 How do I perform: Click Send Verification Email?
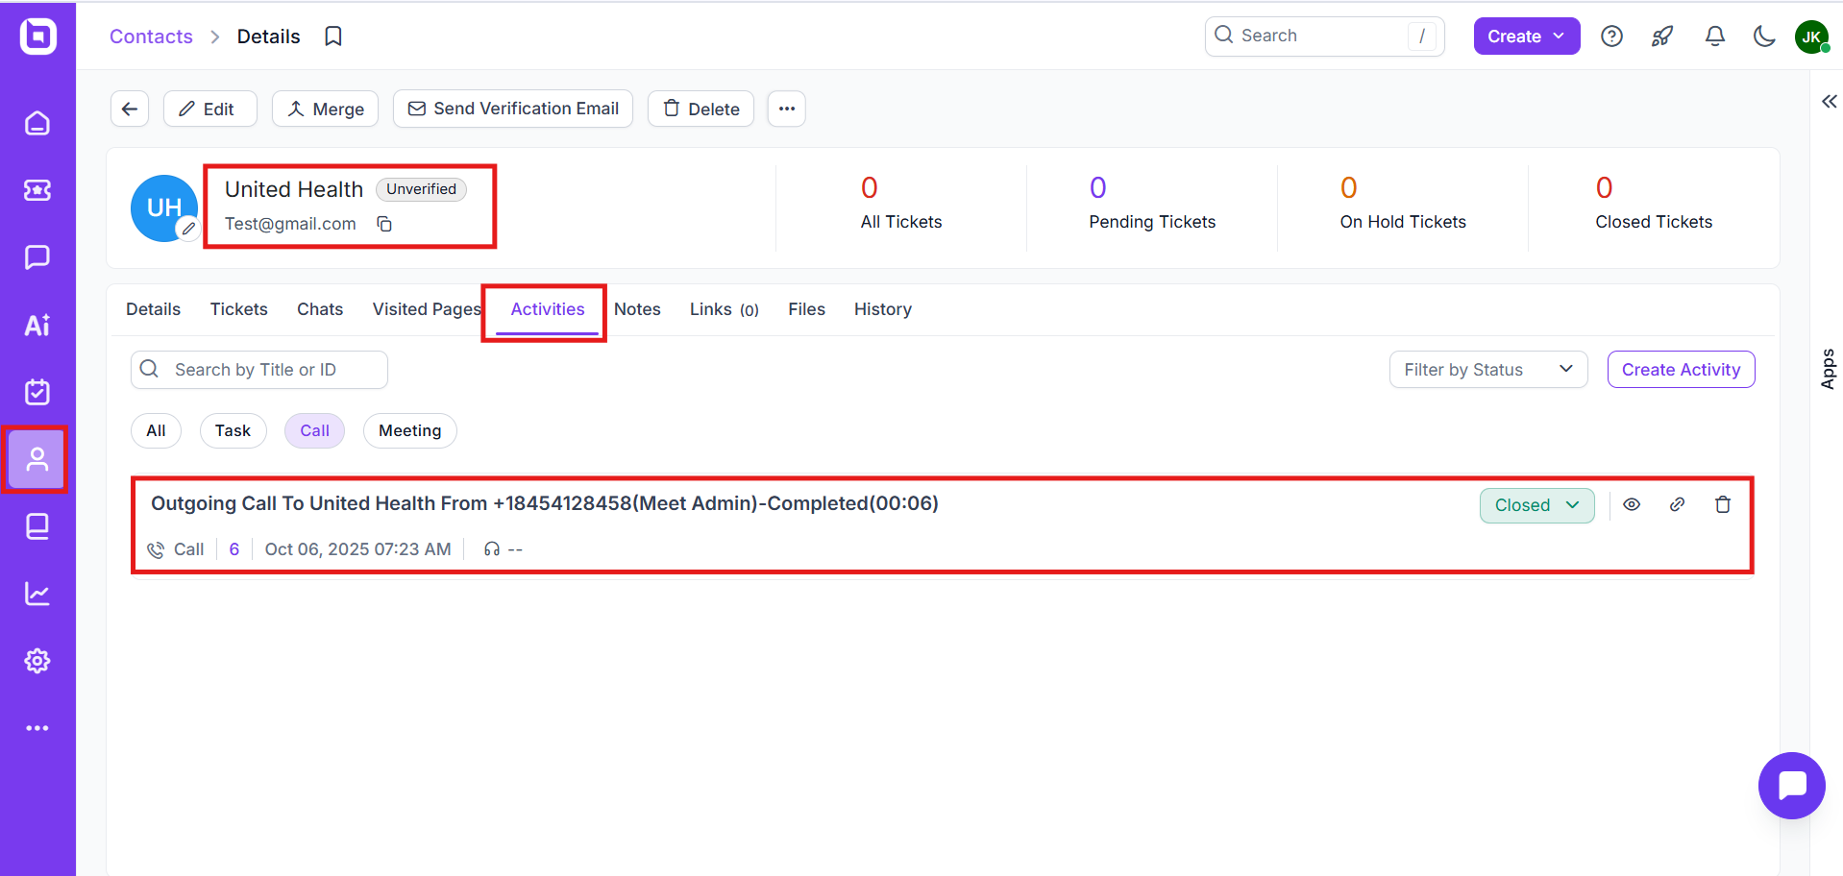[x=513, y=109]
